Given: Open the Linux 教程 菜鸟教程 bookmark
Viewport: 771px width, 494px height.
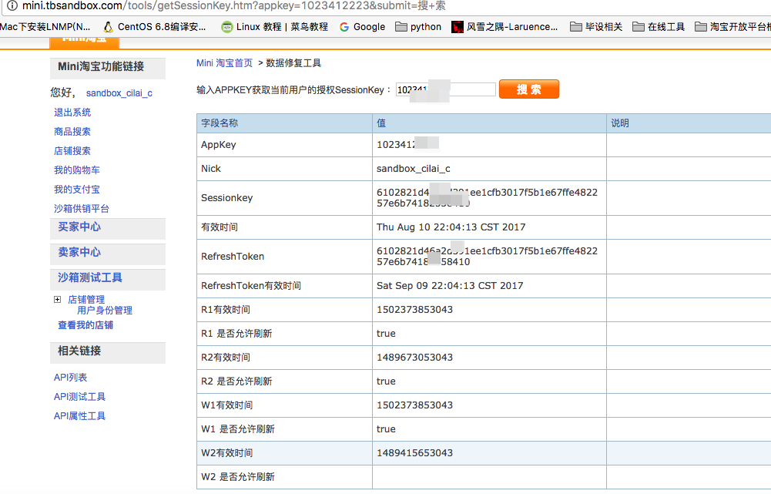Looking at the screenshot, I should coord(274,26).
